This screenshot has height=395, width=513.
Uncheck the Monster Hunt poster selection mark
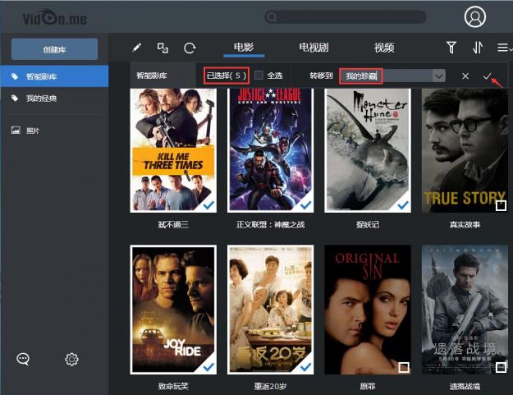pos(403,205)
